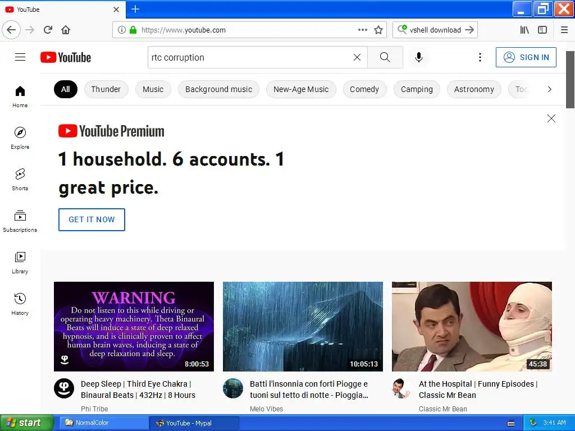Image resolution: width=575 pixels, height=431 pixels.
Task: Click the magnifier search button
Action: click(385, 57)
